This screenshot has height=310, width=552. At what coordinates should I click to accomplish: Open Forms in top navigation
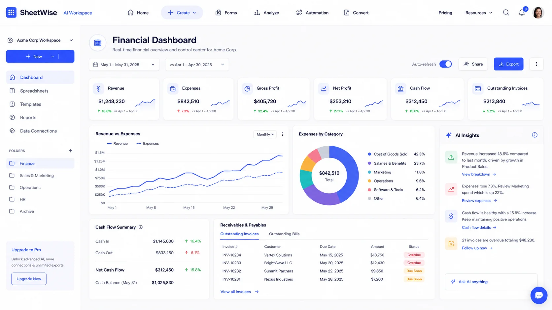[x=226, y=13]
